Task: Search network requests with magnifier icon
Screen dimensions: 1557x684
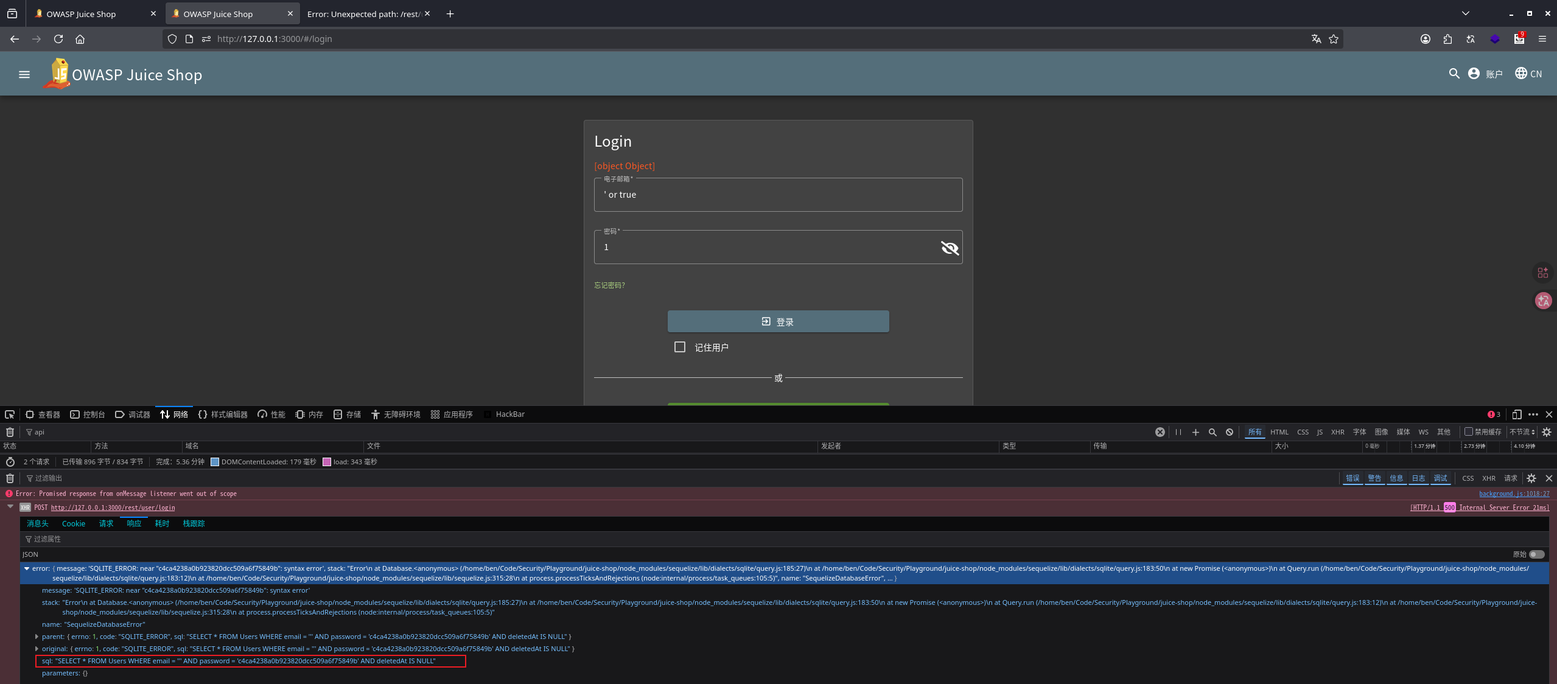Action: [x=1212, y=432]
